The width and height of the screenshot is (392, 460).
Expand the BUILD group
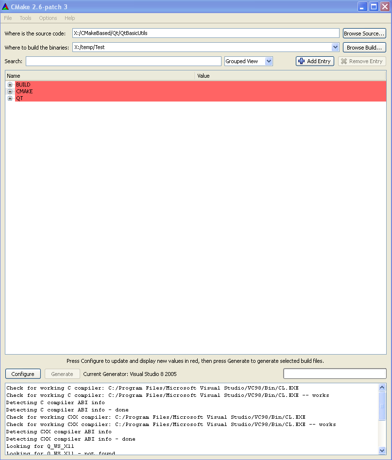tap(10, 85)
